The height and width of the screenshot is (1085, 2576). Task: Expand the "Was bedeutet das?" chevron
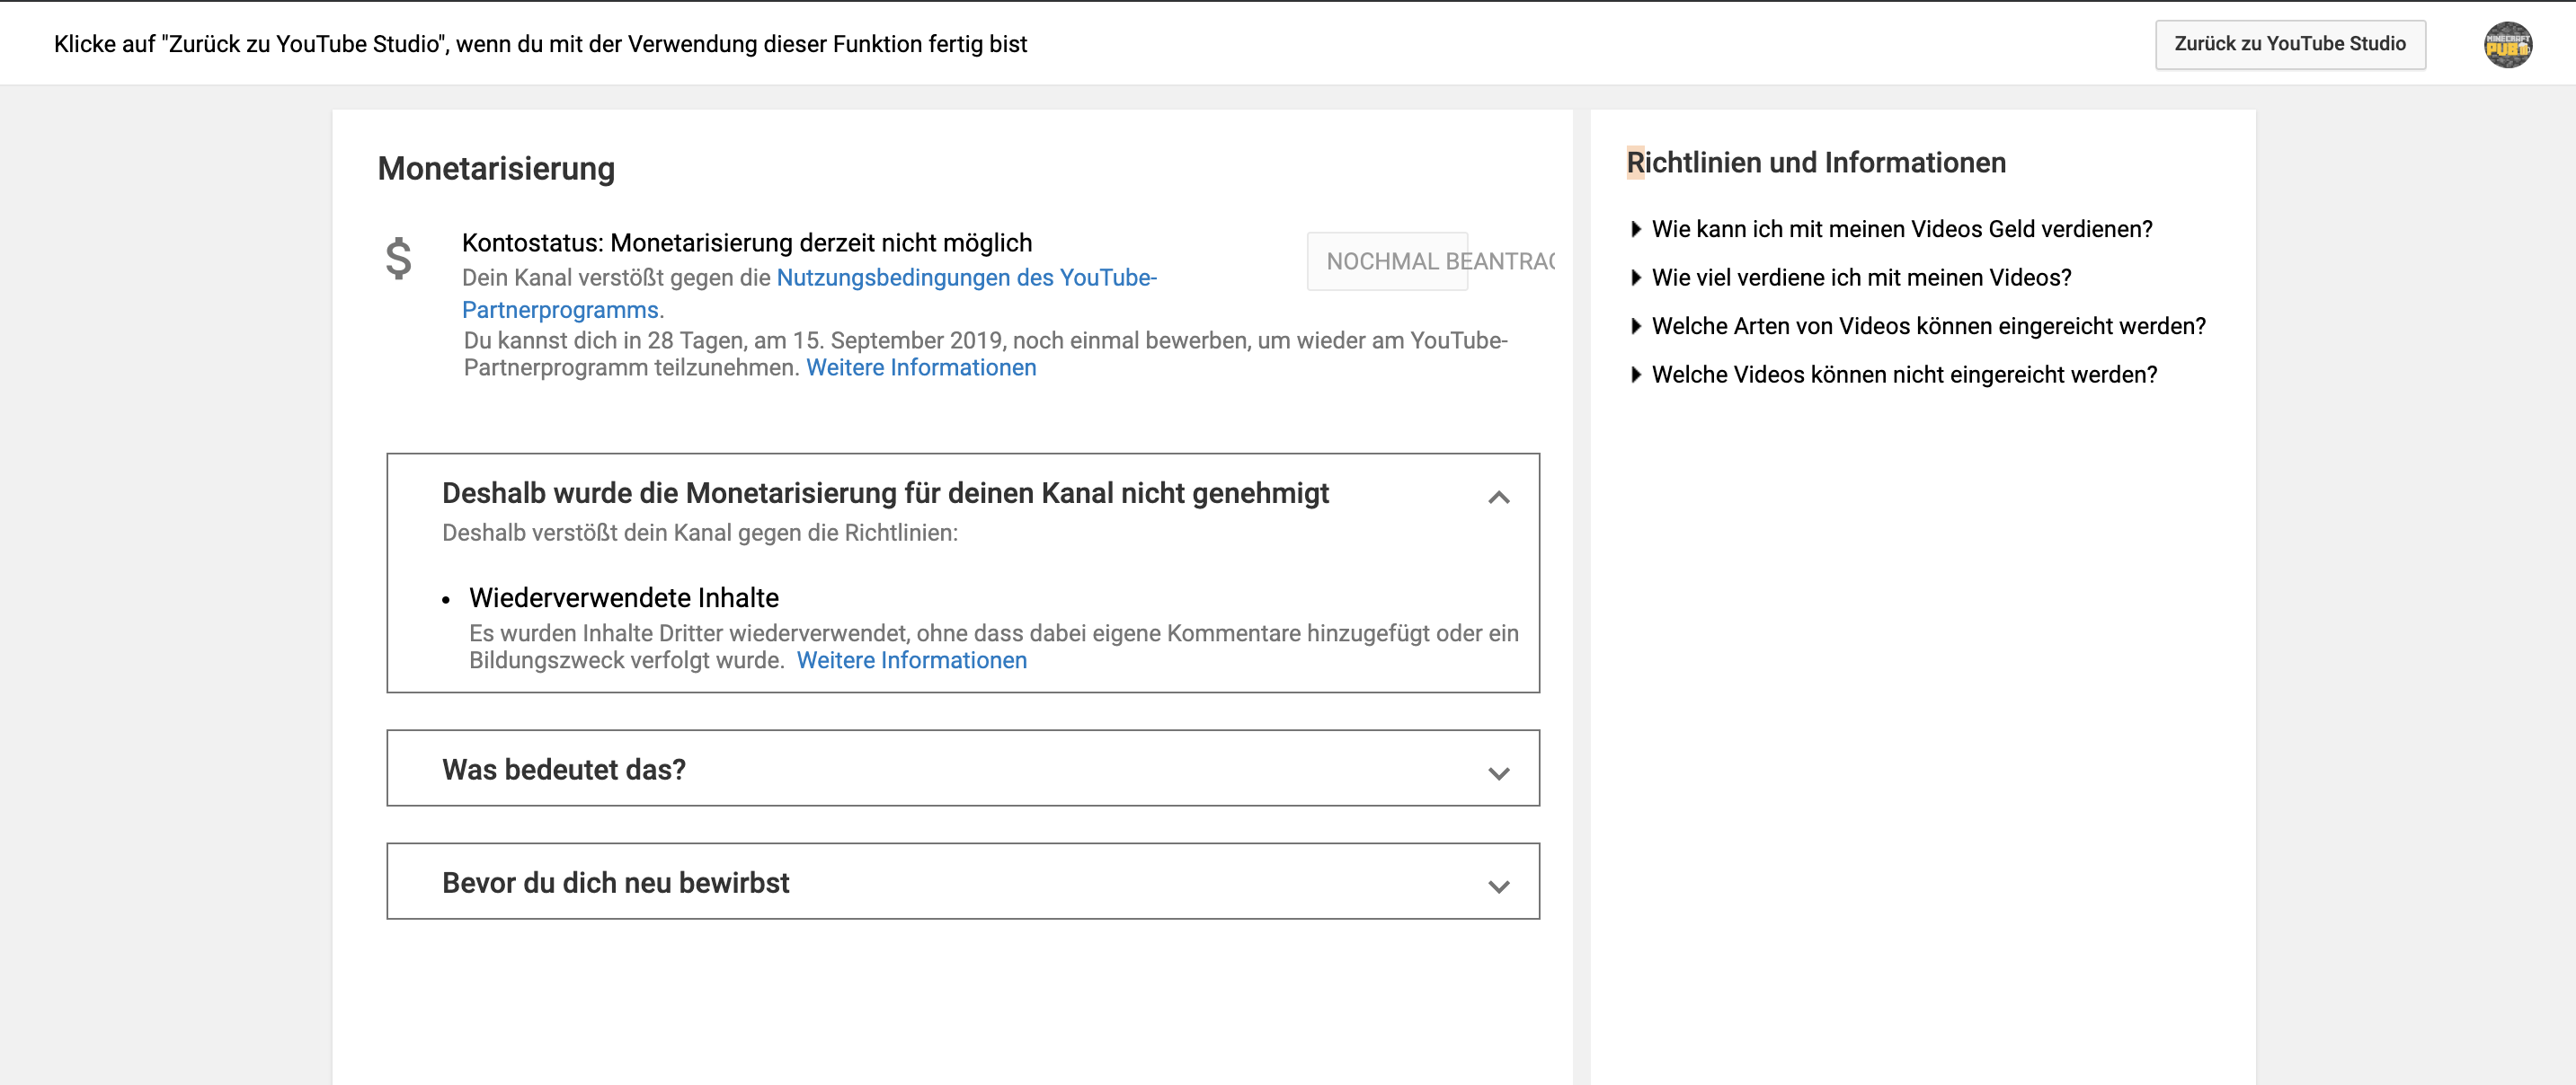point(1498,772)
